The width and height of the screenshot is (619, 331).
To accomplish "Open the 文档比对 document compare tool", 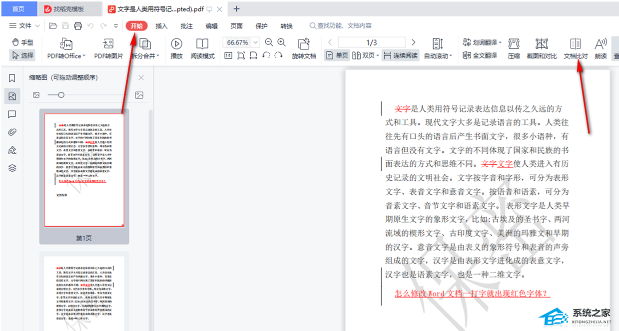I will tap(576, 49).
